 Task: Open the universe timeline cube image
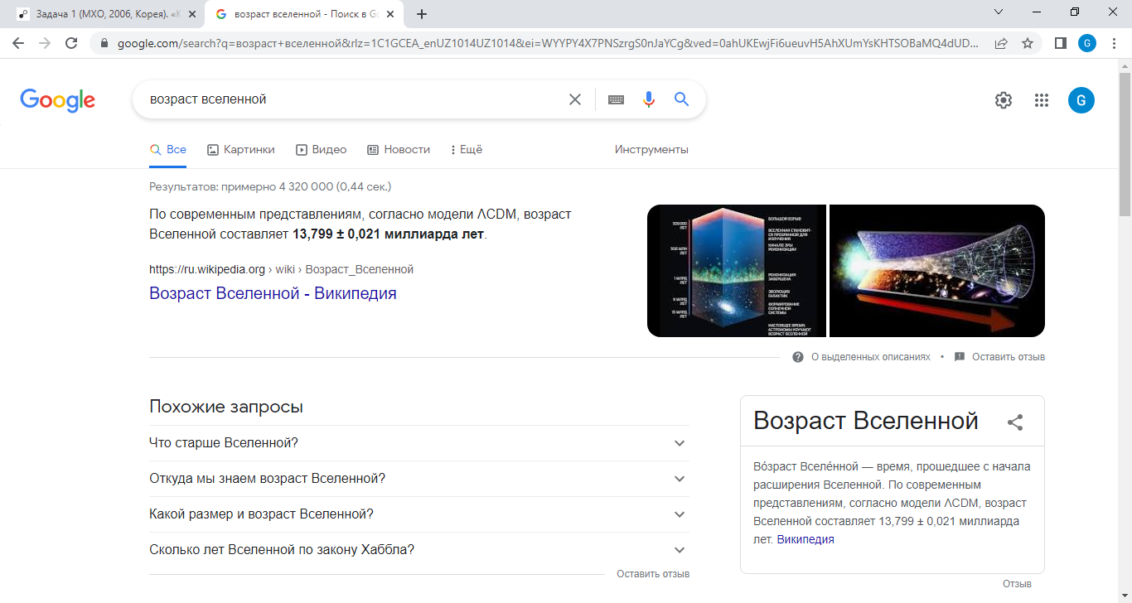point(737,271)
